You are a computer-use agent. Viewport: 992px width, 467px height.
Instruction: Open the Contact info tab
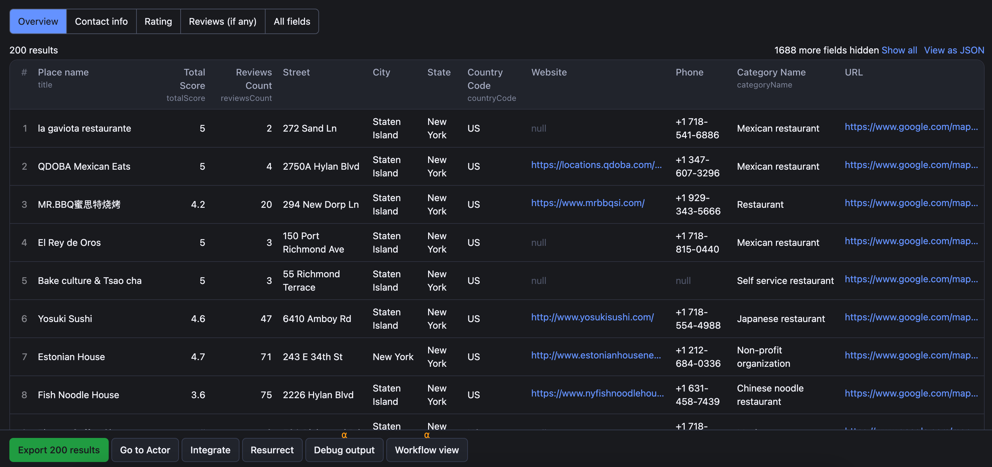coord(101,21)
